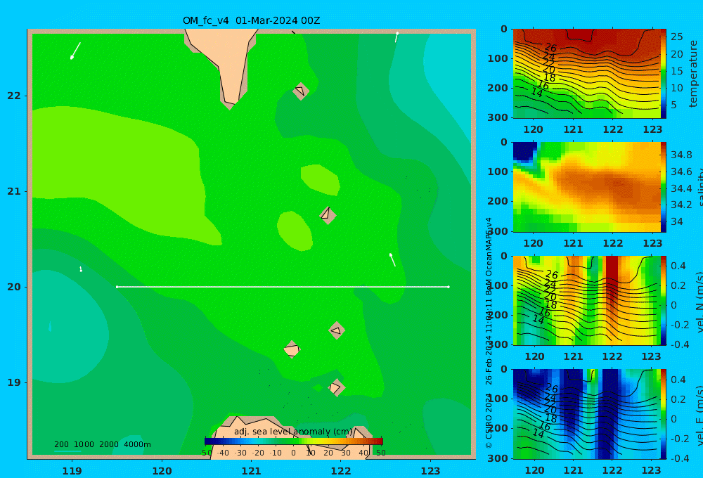703x478 pixels.
Task: Click the '20' tick on sea level colorbar
Action: 328,453
